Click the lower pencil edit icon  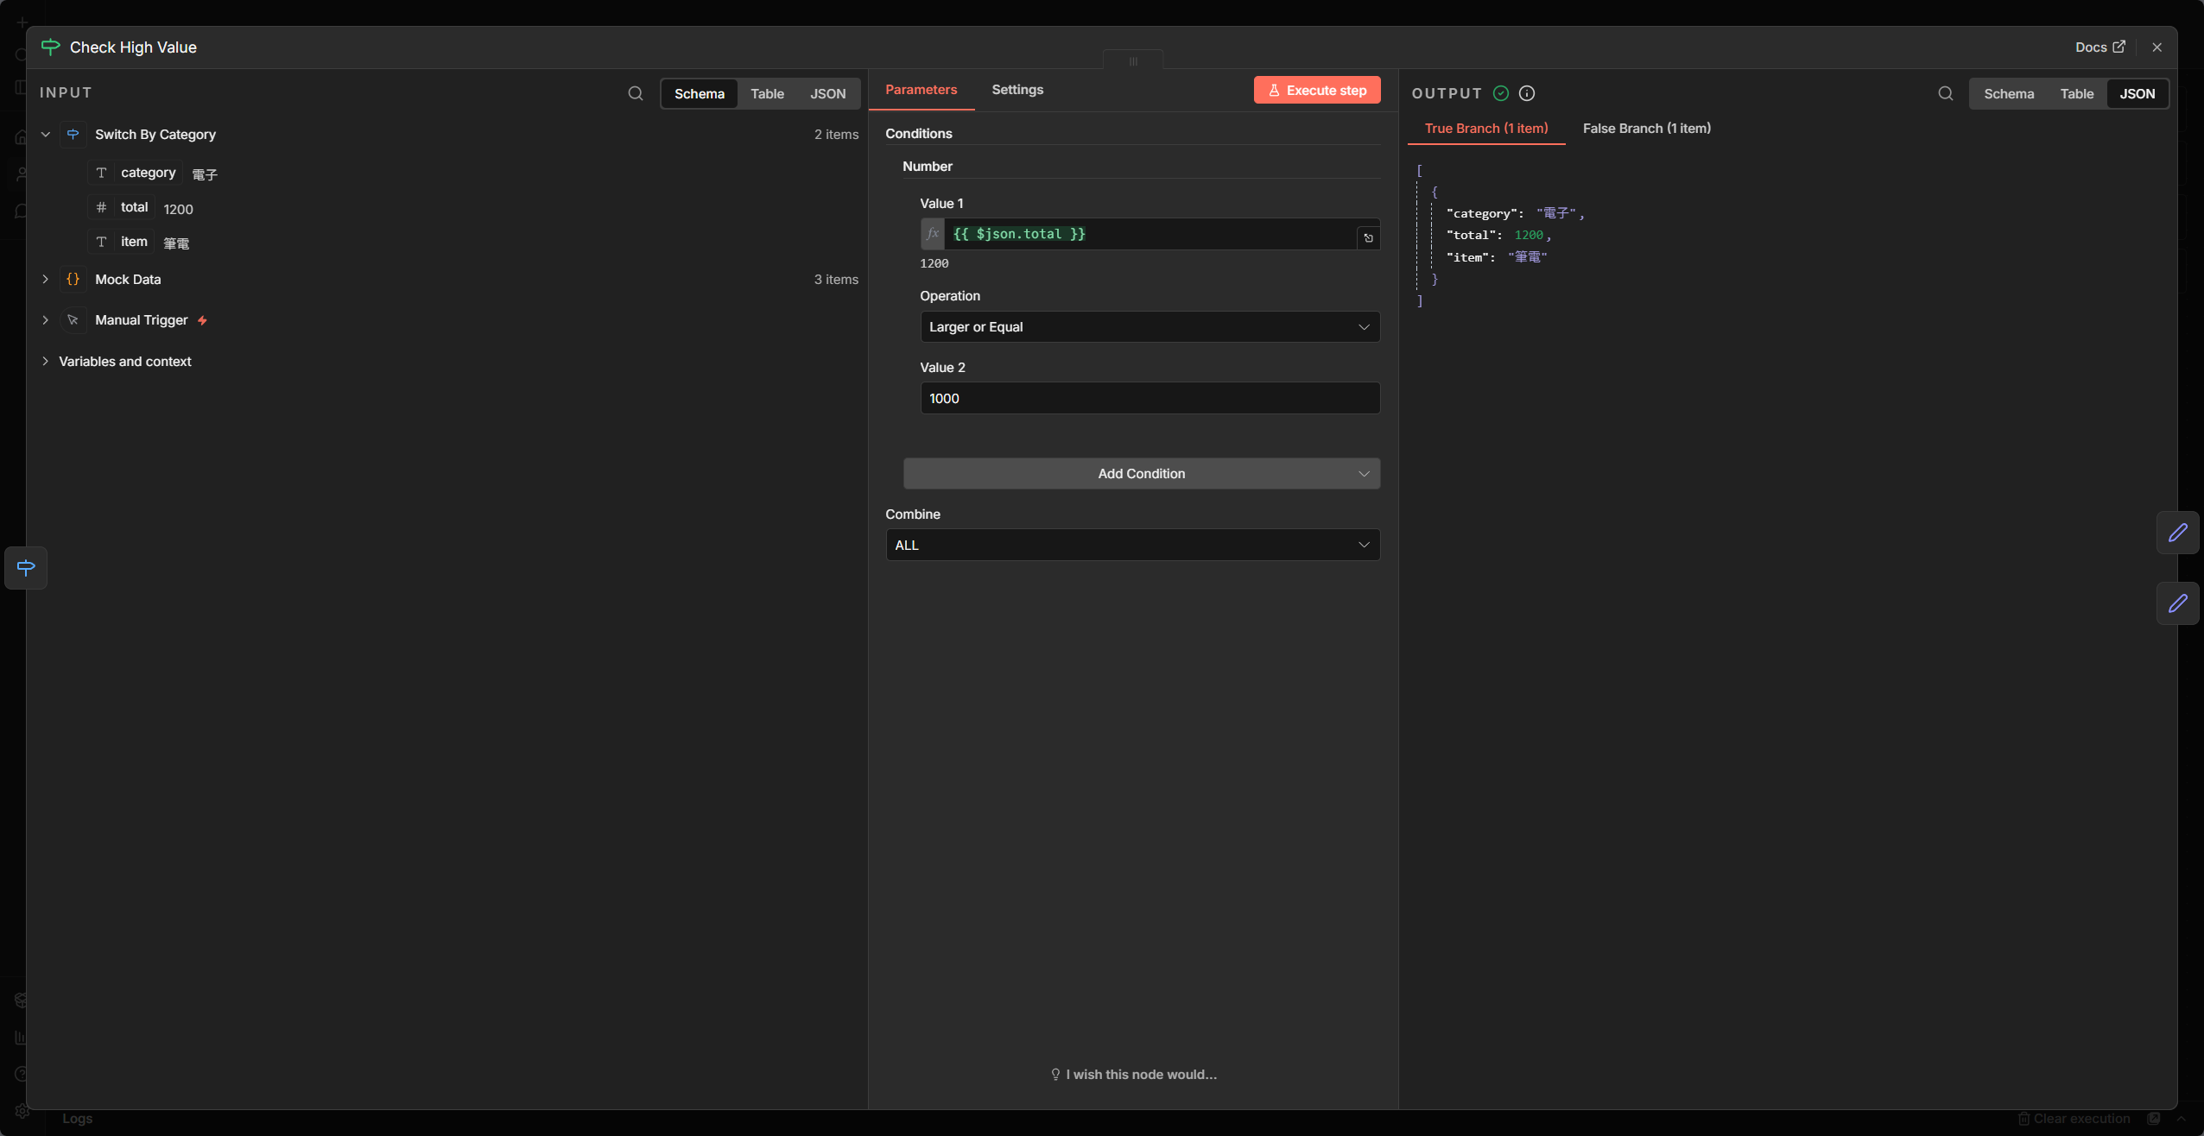[2177, 603]
